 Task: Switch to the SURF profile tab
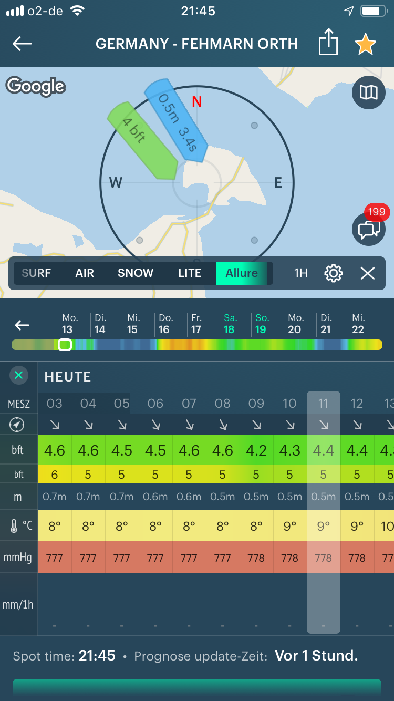[x=36, y=273]
